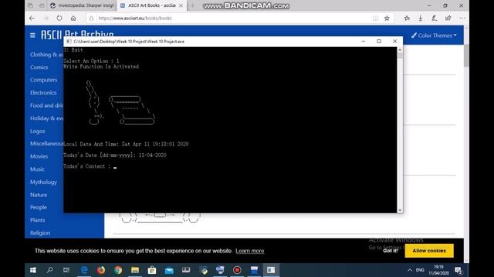Open downloads in Edge toolbar
Image resolution: width=494 pixels, height=277 pixels.
click(x=420, y=18)
